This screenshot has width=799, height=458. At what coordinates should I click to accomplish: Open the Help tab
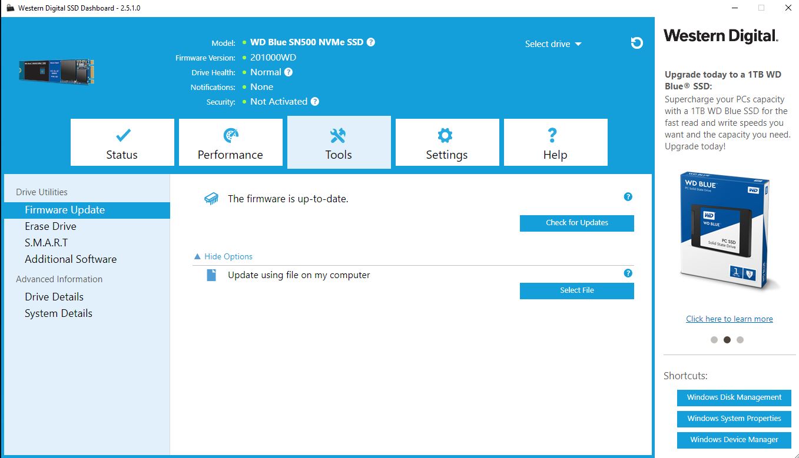tap(556, 142)
